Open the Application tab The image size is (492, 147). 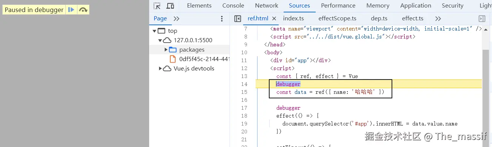416,6
